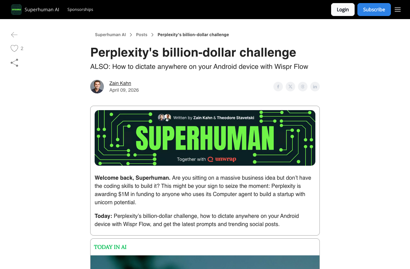Open the Sponsorships page
The height and width of the screenshot is (269, 410).
coord(80,10)
